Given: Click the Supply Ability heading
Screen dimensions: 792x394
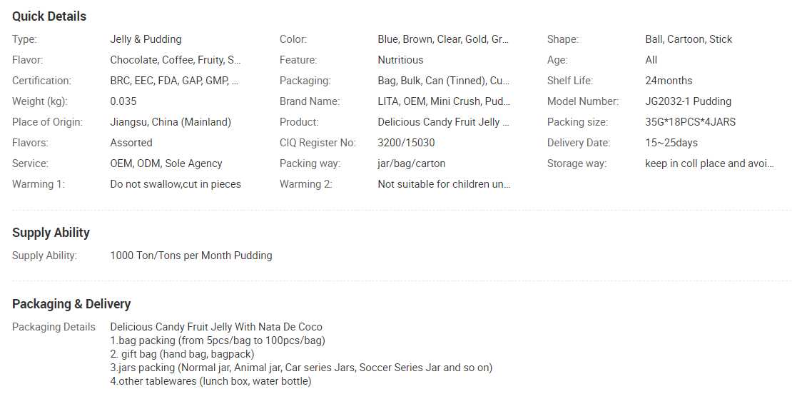Looking at the screenshot, I should tap(51, 233).
